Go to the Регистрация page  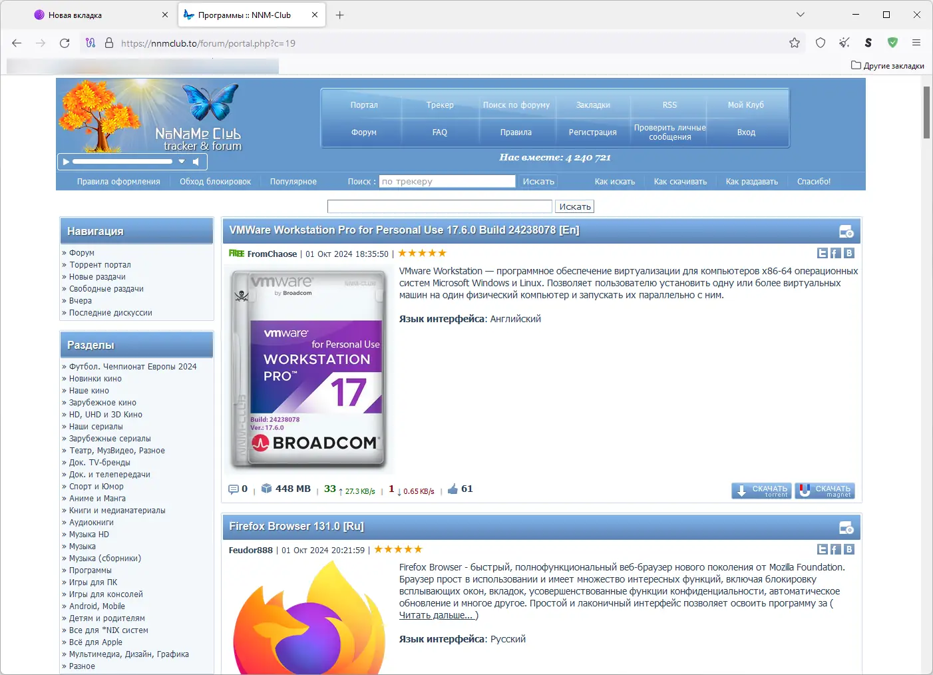click(593, 132)
